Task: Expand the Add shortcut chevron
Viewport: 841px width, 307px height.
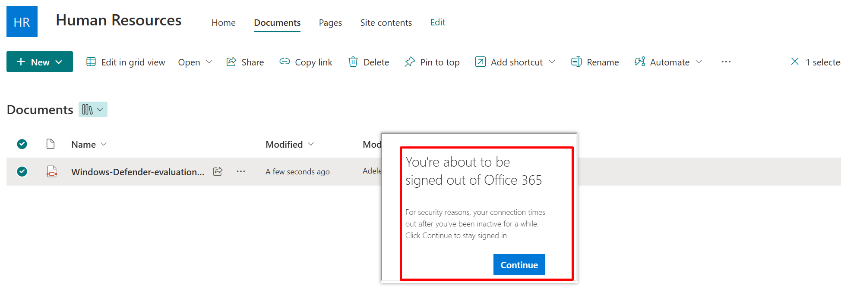Action: 552,62
